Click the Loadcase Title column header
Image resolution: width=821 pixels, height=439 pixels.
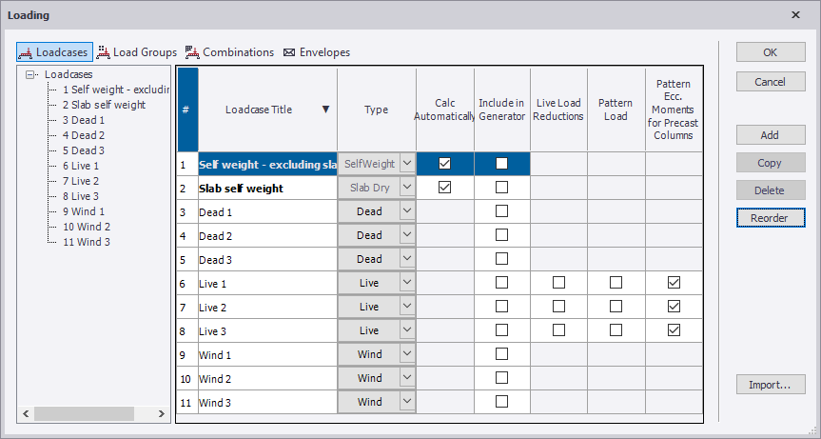267,110
